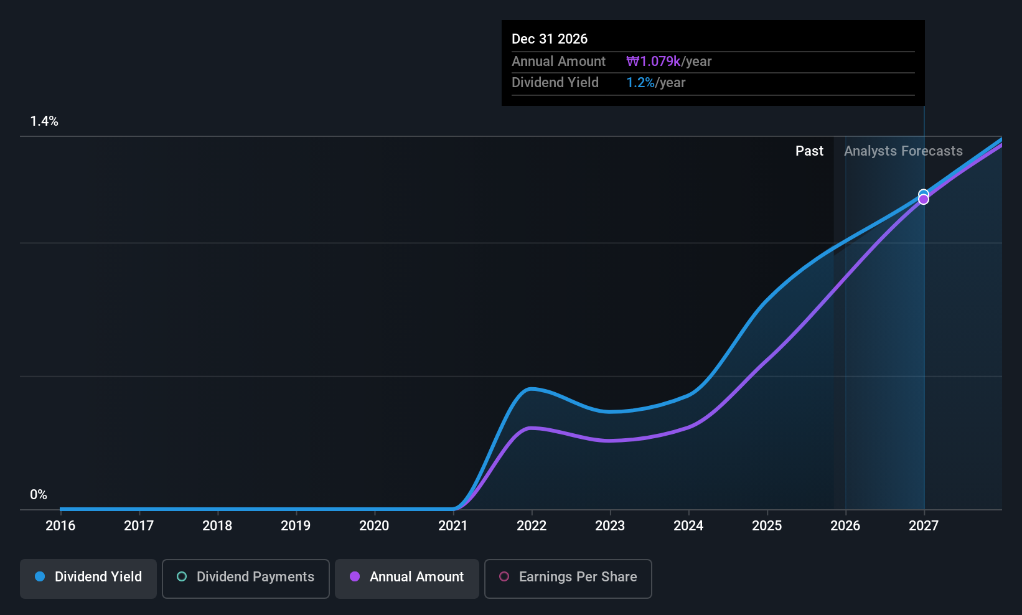Click the blue Dividend Yield marker at 2027

924,194
